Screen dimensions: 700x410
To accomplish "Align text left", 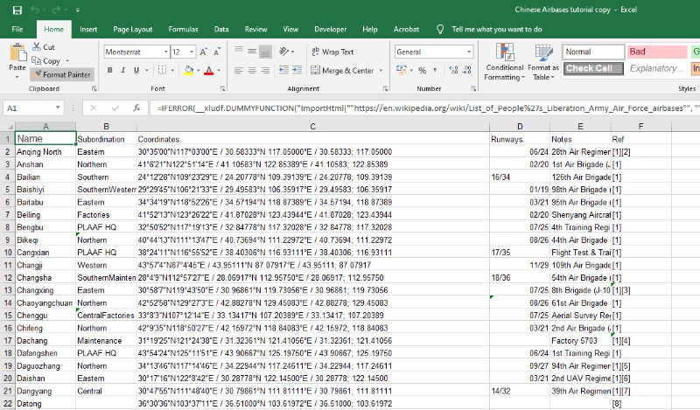I will 239,70.
